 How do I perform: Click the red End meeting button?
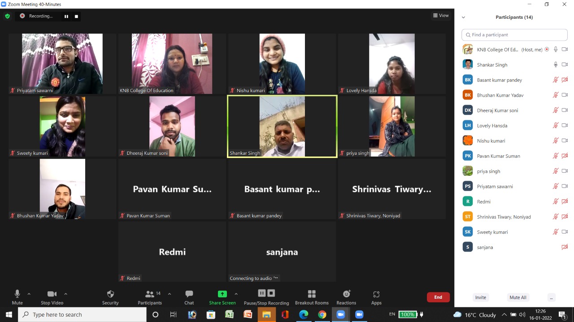(438, 297)
